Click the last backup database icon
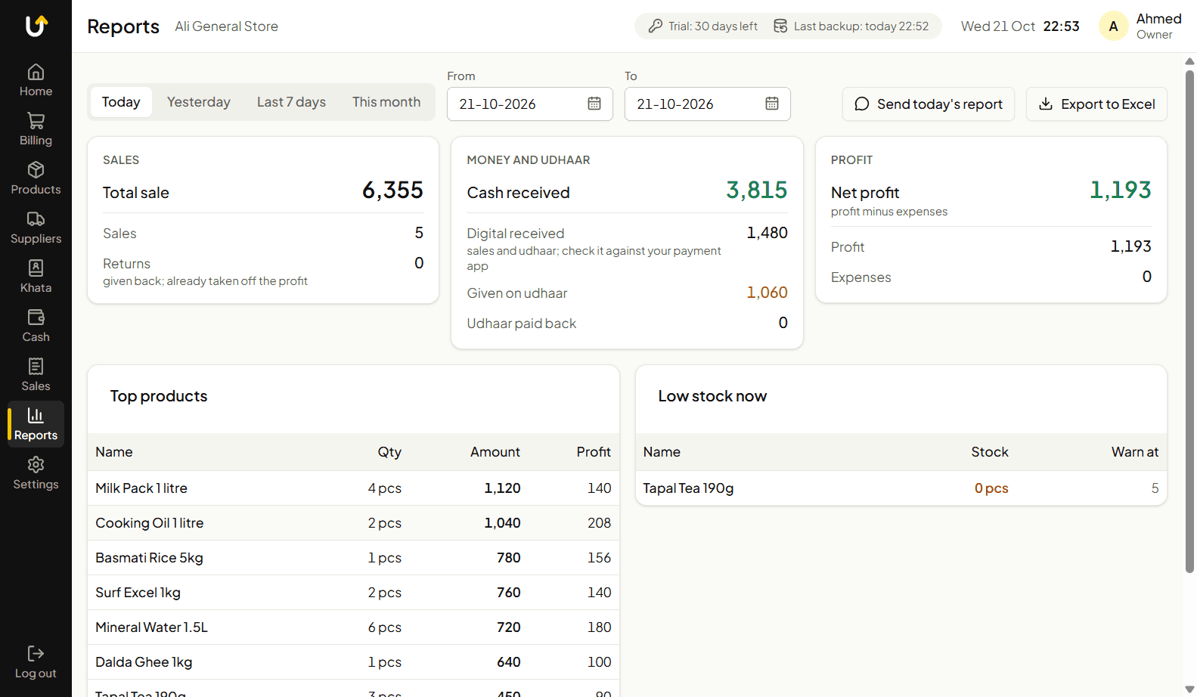 tap(780, 26)
